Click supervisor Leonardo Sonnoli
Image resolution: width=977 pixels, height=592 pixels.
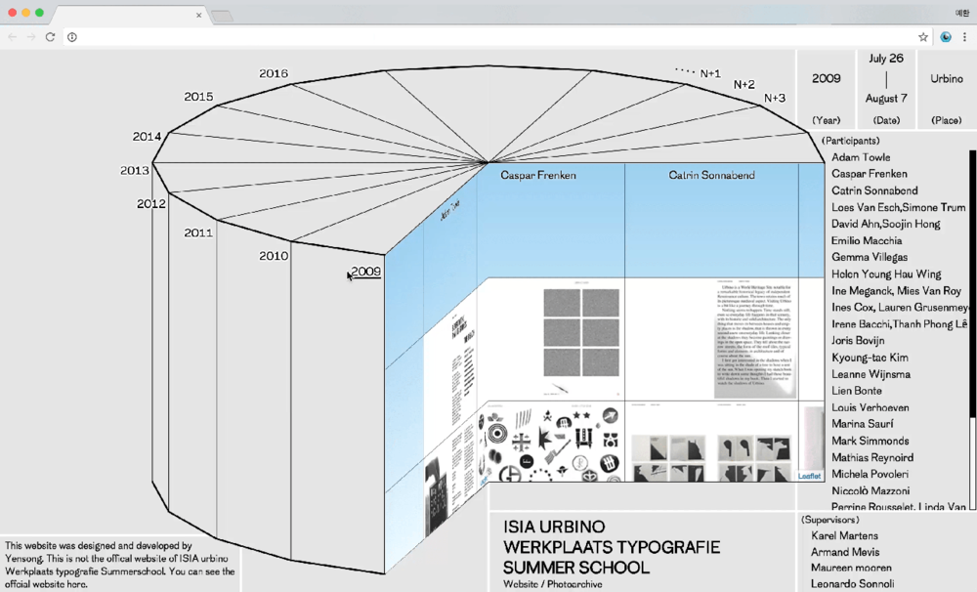tap(852, 584)
